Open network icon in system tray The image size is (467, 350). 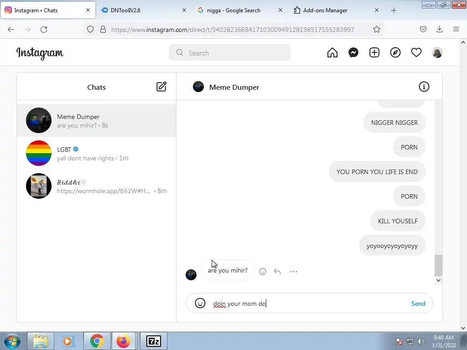410,341
